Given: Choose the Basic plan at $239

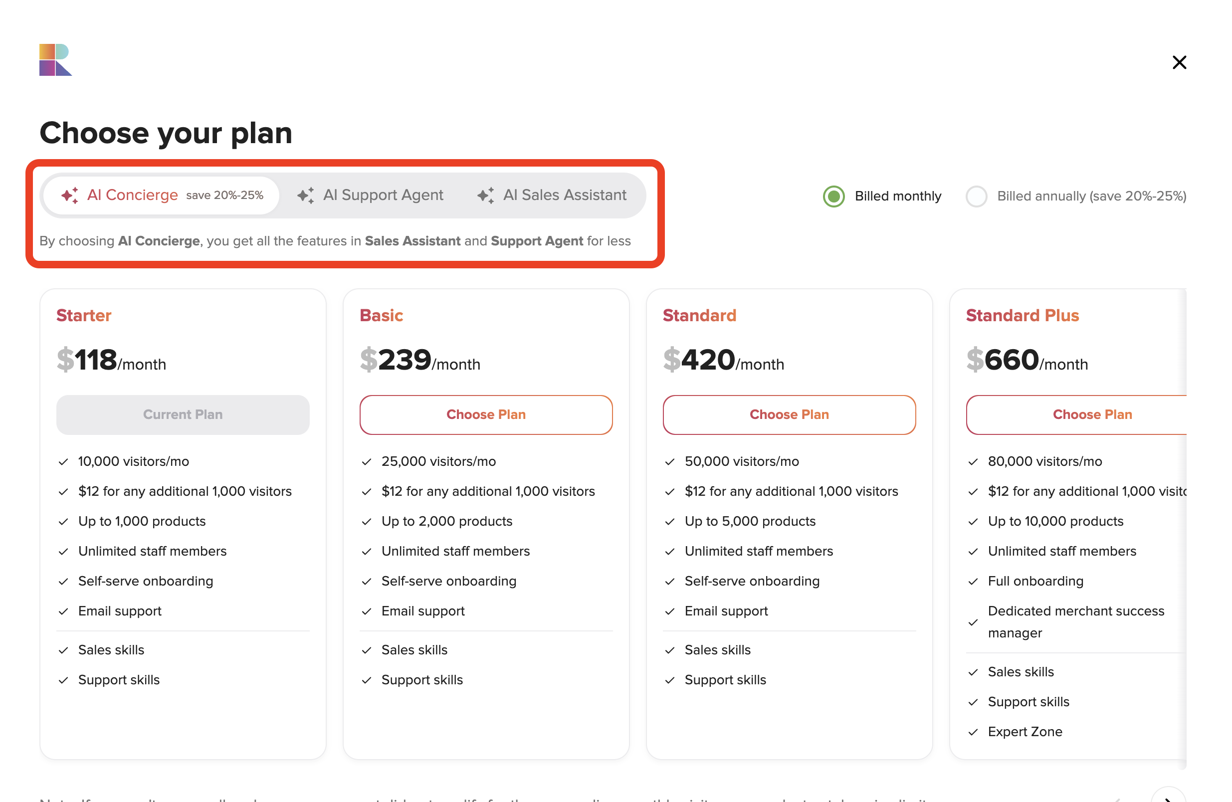Looking at the screenshot, I should click(x=486, y=415).
